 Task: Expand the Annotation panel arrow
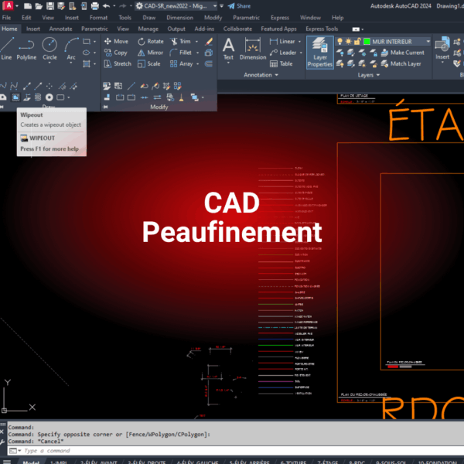[x=276, y=76]
